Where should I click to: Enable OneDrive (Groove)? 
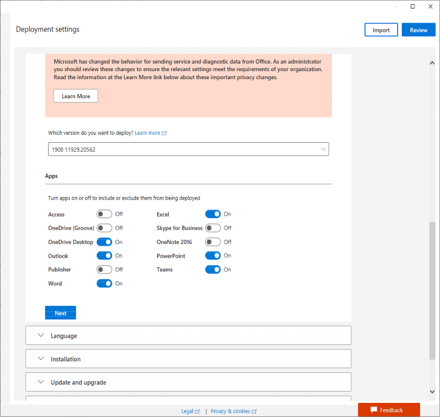tap(104, 228)
